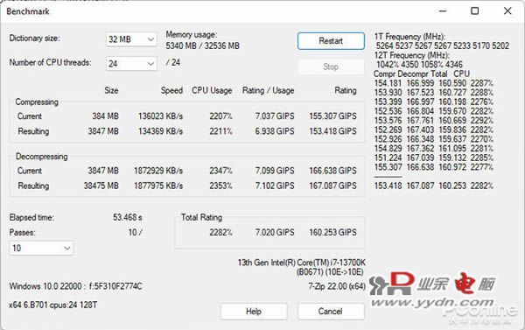The height and width of the screenshot is (330, 525).
Task: Click the Restart button
Action: click(x=331, y=41)
